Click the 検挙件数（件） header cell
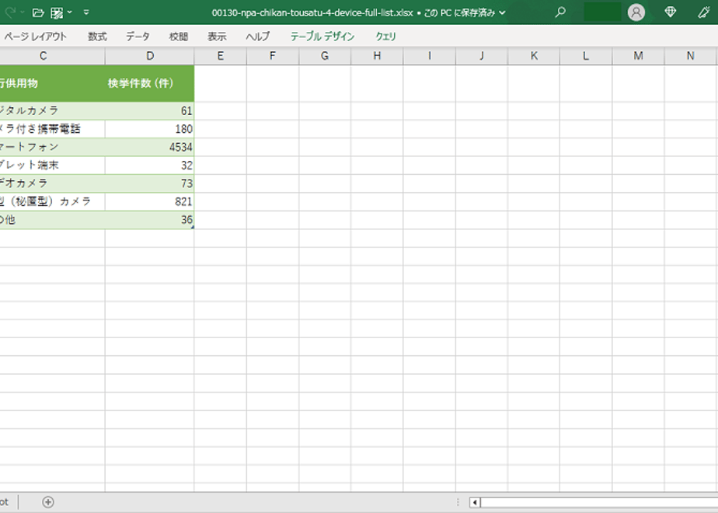718x513 pixels. tap(150, 83)
